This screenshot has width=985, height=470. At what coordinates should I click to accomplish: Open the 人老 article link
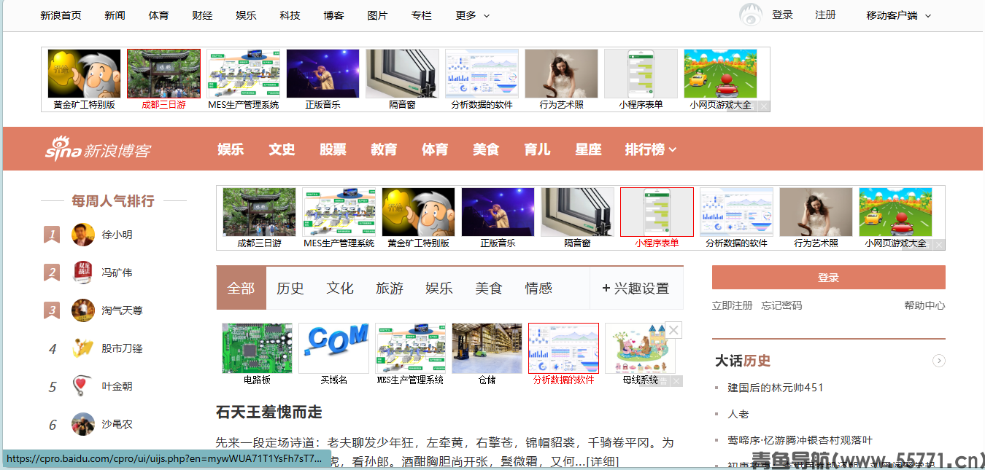pyautogui.click(x=738, y=414)
